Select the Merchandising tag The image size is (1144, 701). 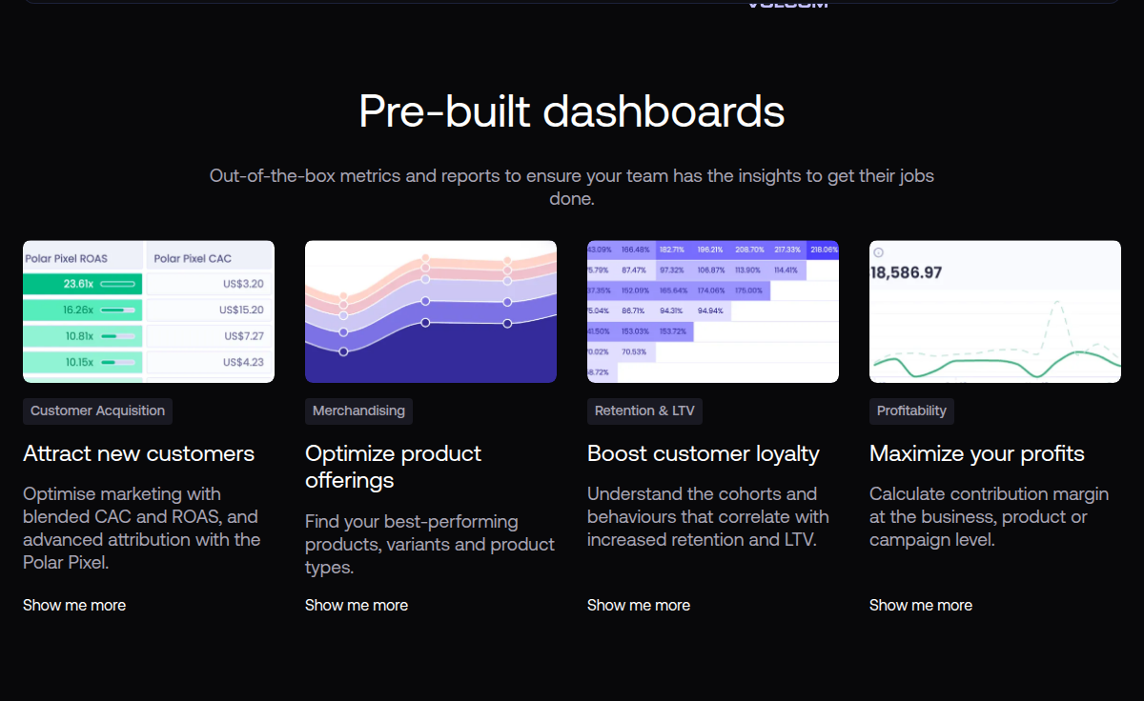[358, 411]
